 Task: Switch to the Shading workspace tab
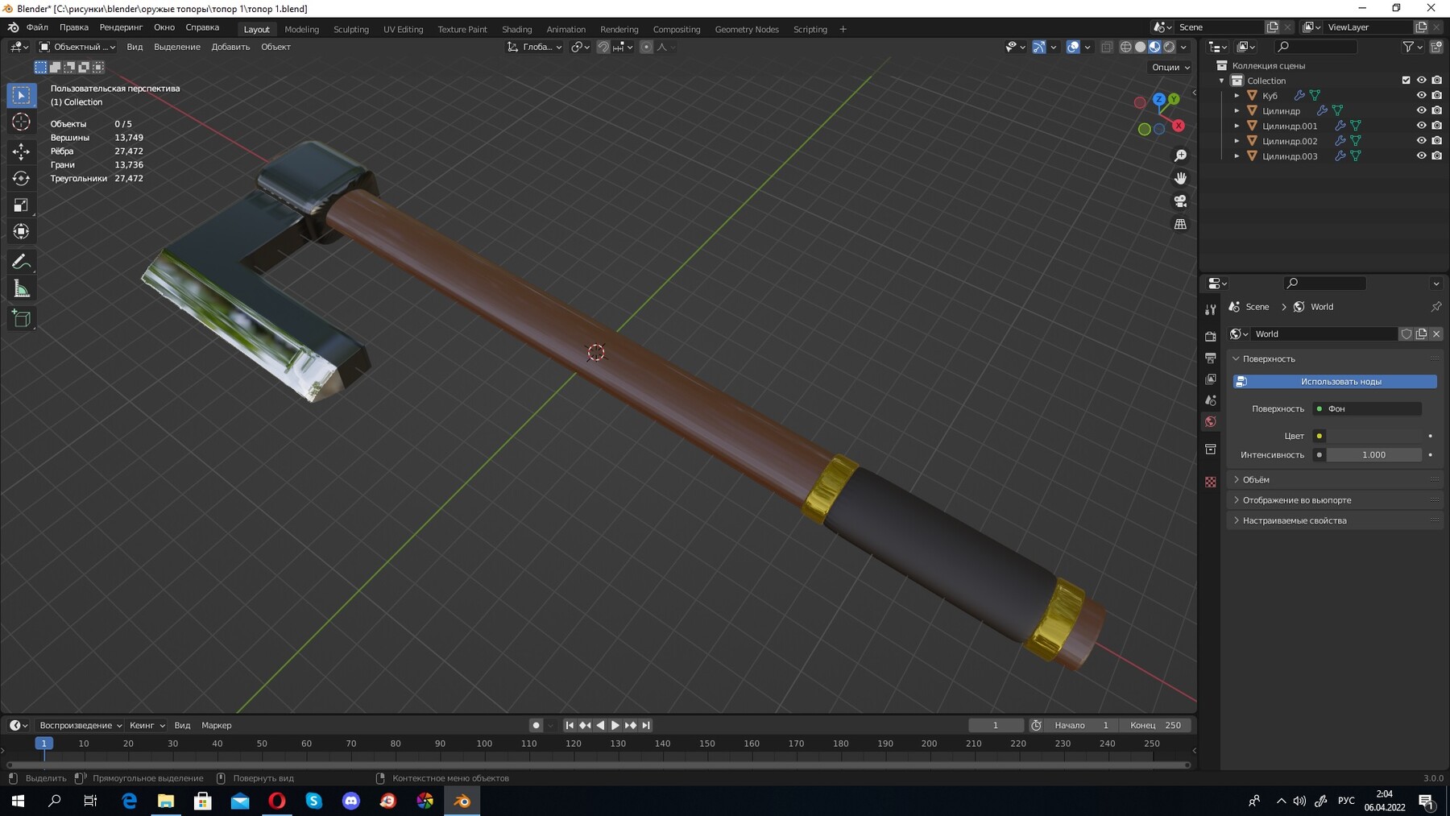[x=518, y=29]
